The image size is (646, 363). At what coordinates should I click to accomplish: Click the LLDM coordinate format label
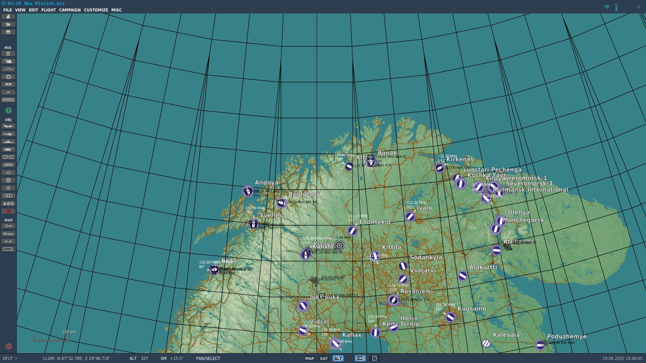(x=48, y=358)
